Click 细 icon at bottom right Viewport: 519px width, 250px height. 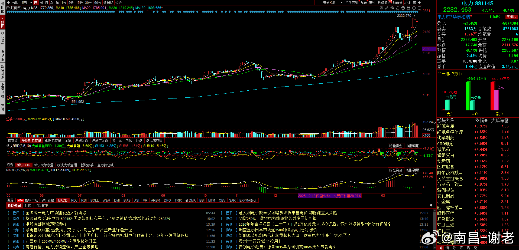click(x=447, y=248)
